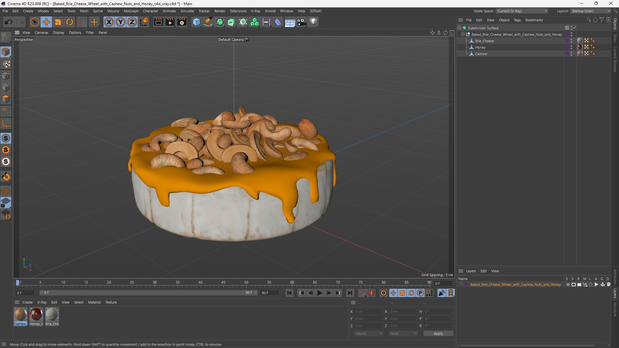The width and height of the screenshot is (619, 348).
Task: Jump to the animation end
Action: click(350, 293)
